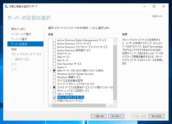
Task: Open リモート デスクトップ サービス step in sidebar
Action: tap(26, 54)
